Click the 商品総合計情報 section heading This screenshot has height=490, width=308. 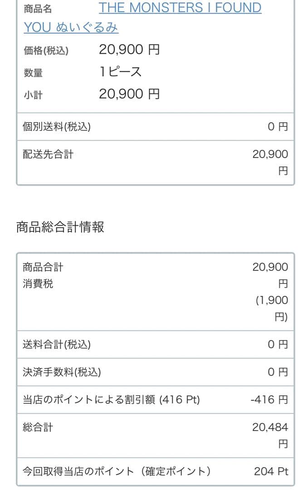coord(60,227)
